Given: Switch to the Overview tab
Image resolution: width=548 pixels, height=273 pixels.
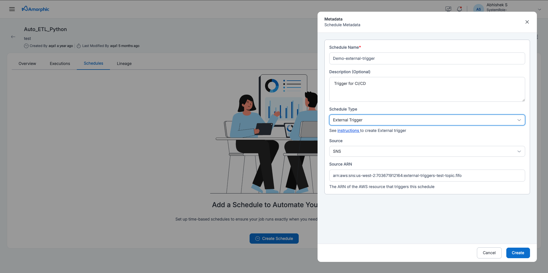Looking at the screenshot, I should tap(27, 64).
